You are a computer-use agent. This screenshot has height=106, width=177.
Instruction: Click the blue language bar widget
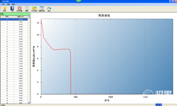158,105
